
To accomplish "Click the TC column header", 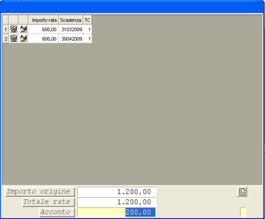I will 87,20.
